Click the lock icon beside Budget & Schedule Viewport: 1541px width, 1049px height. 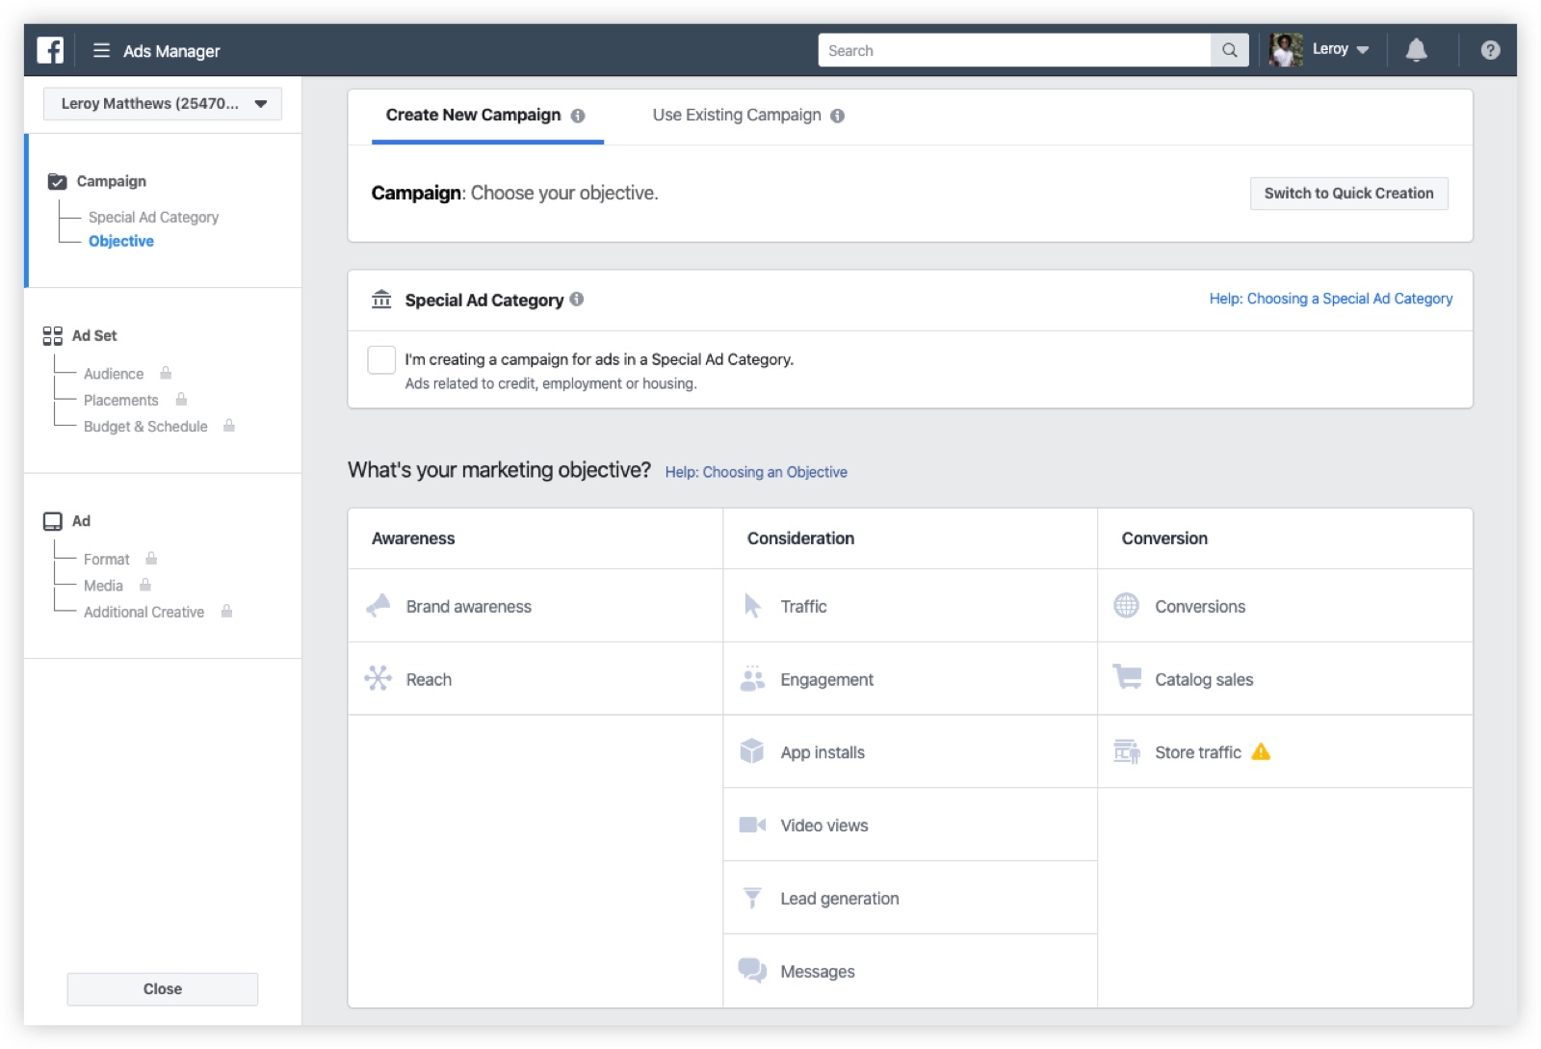[x=229, y=426]
